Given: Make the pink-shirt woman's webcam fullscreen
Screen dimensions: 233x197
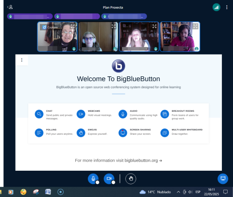Looking at the screenshot, I should pos(195,26).
